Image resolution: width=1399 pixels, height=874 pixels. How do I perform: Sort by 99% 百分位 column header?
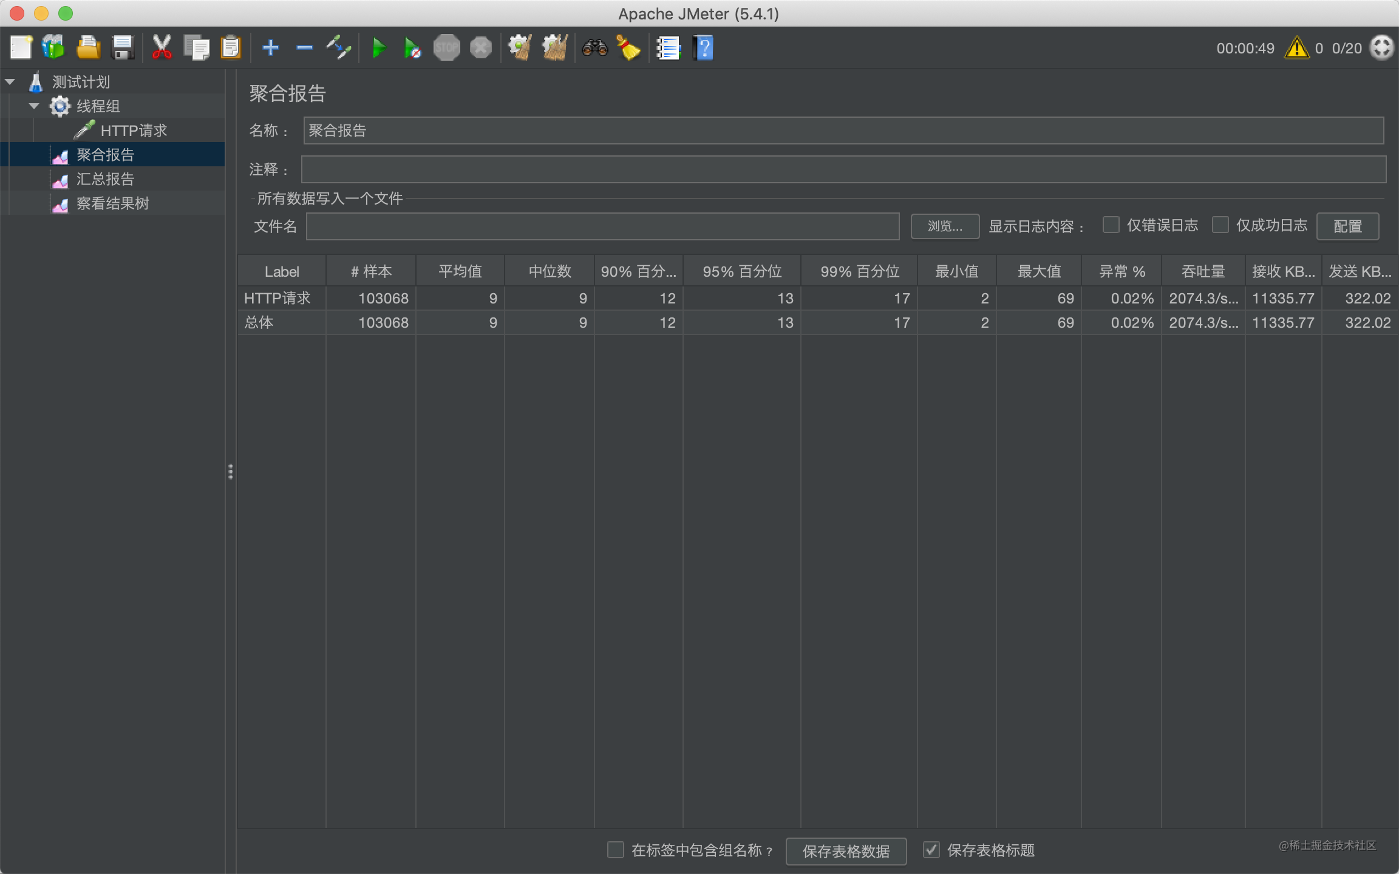coord(859,271)
